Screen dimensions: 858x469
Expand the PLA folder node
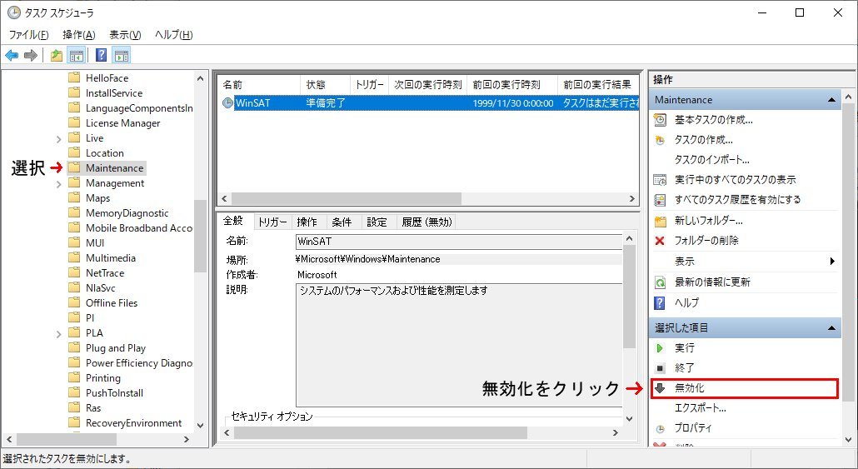click(58, 333)
